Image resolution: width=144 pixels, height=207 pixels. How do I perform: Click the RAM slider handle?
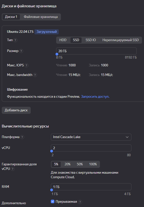52,190
